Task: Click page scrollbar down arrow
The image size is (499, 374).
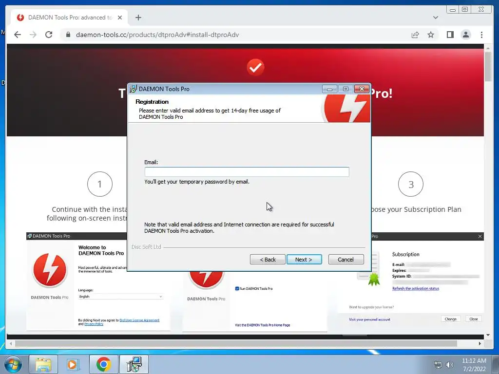Action: click(x=488, y=335)
